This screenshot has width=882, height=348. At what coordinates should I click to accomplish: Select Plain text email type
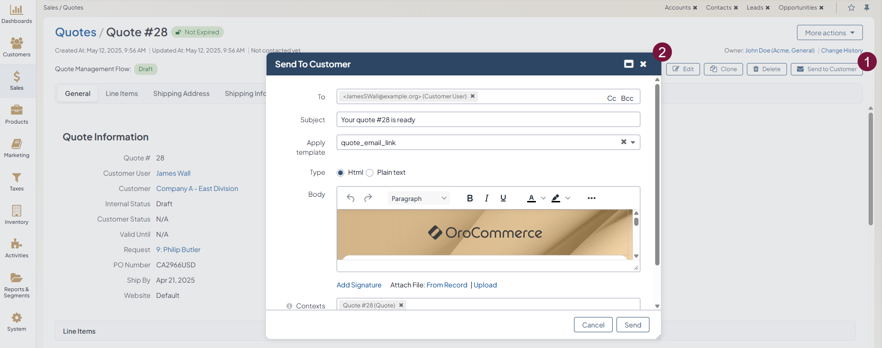tap(370, 173)
